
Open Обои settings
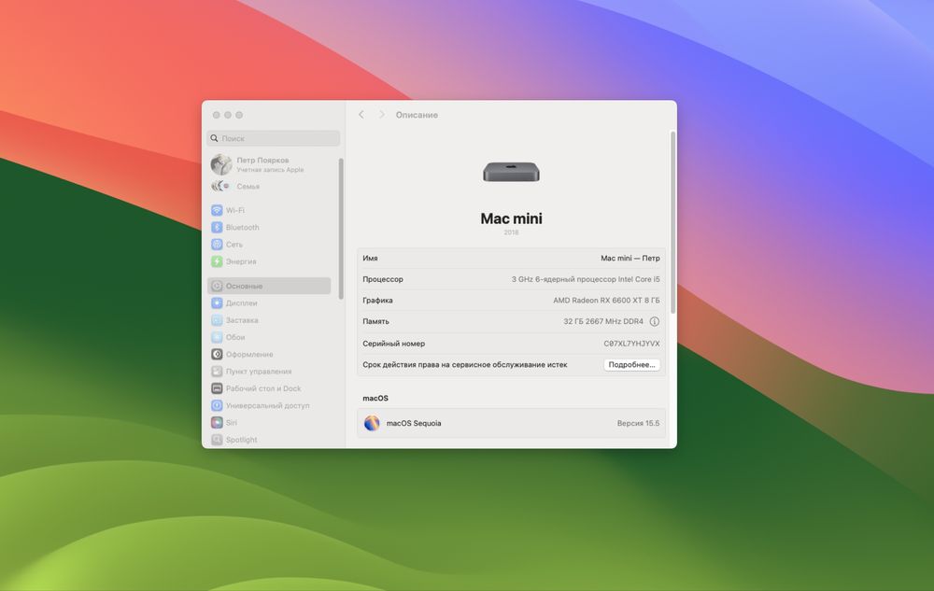point(228,337)
